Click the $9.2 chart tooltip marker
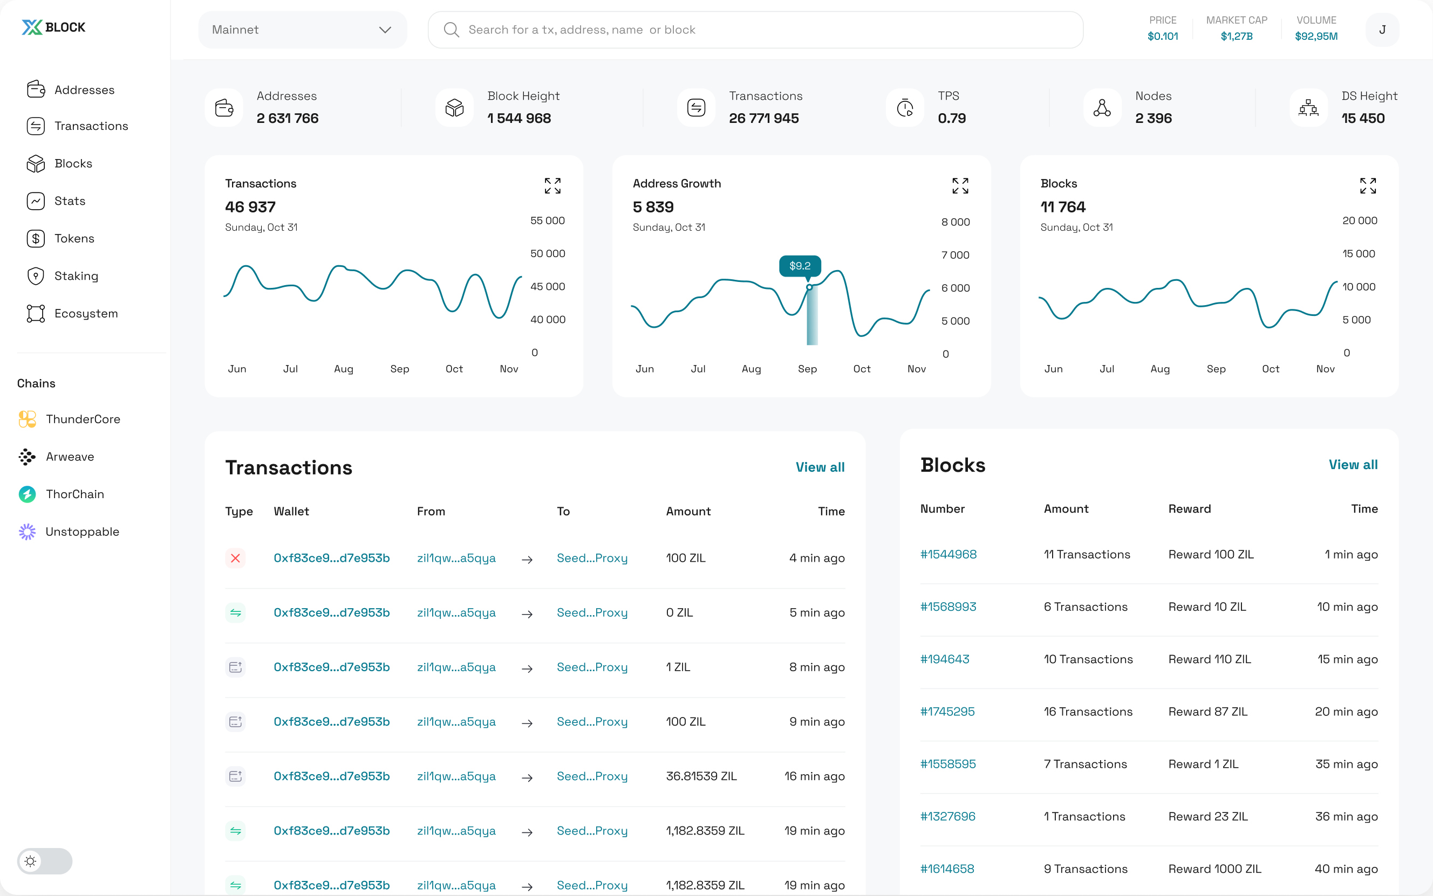1433x896 pixels. pyautogui.click(x=800, y=266)
